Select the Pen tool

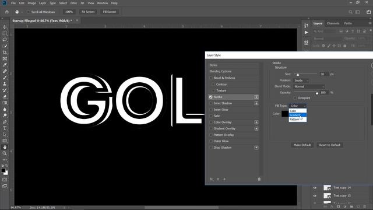click(5, 122)
